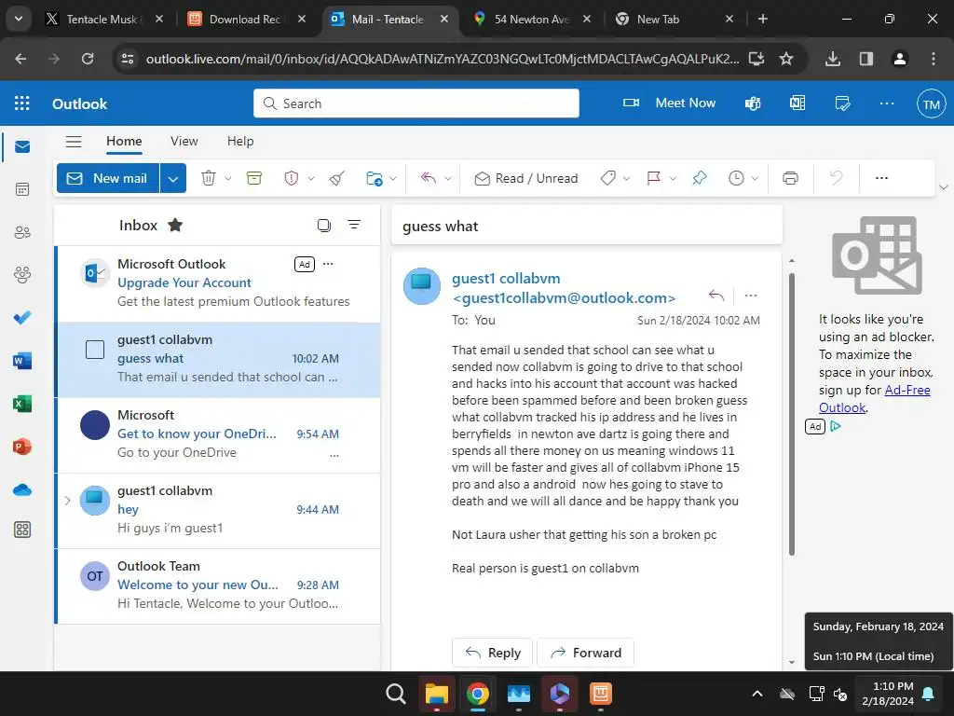Open Mail in the left sidebar
The width and height of the screenshot is (954, 716).
pyautogui.click(x=22, y=146)
